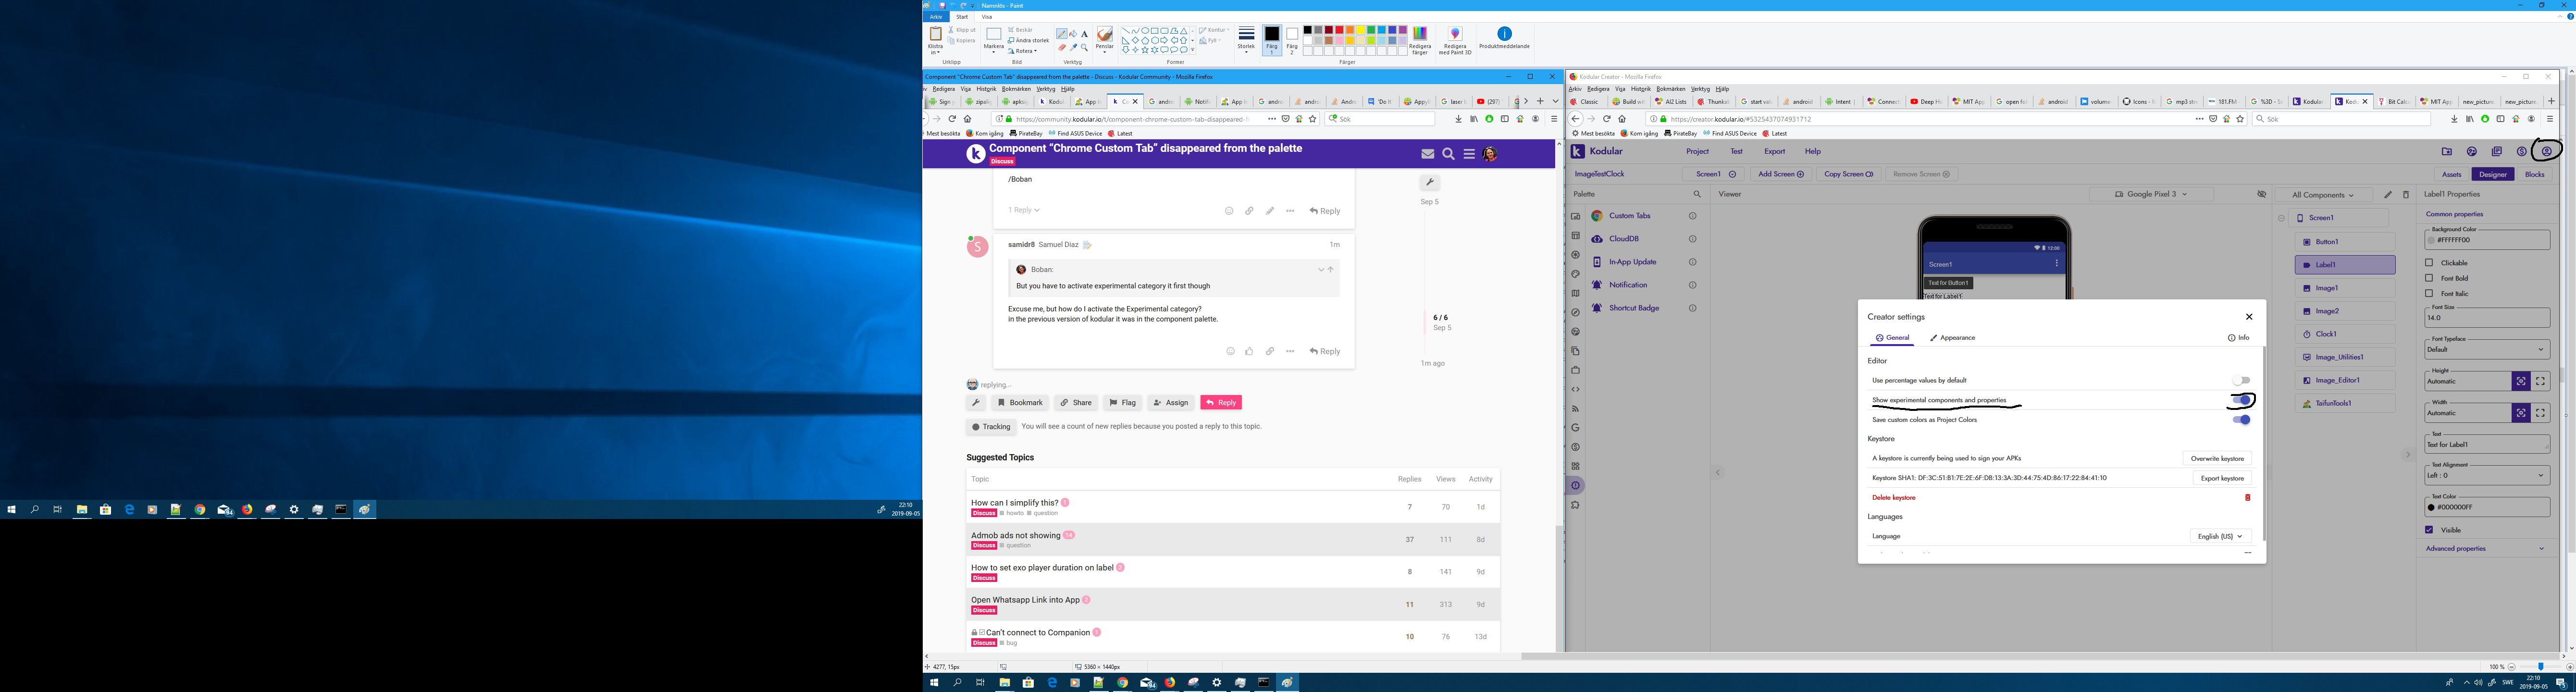
Task: Check the Clickable checkbox in Label1 Properties
Action: (2429, 263)
